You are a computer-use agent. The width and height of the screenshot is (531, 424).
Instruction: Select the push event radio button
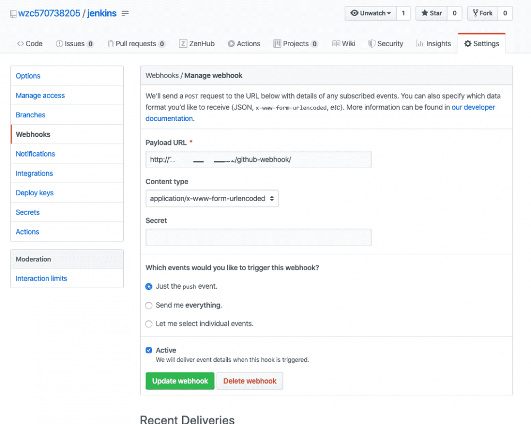point(149,286)
